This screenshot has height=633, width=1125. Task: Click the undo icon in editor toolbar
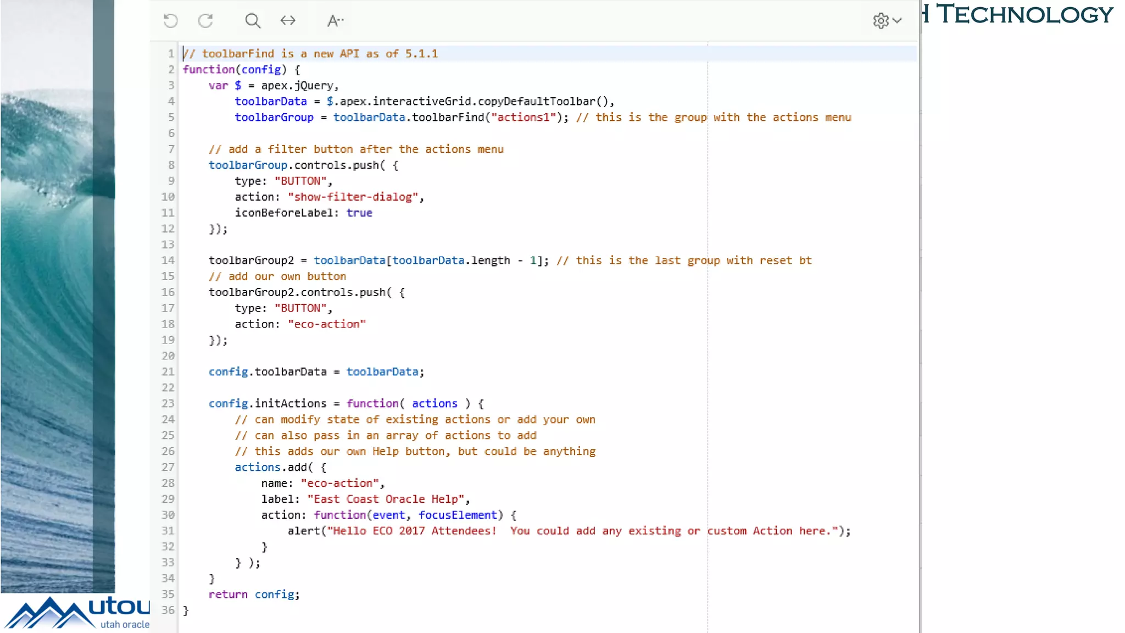pos(171,21)
